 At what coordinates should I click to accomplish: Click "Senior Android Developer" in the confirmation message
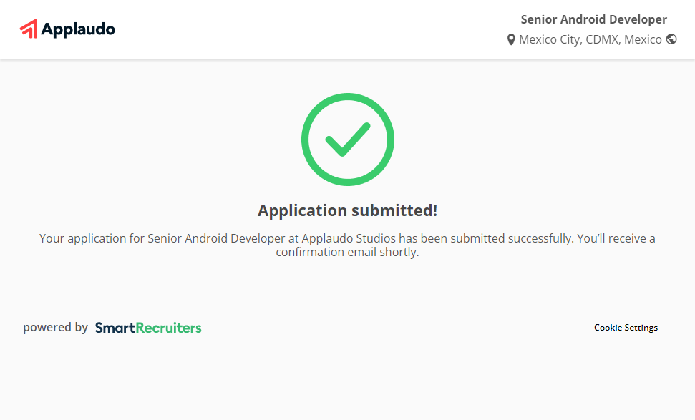216,238
